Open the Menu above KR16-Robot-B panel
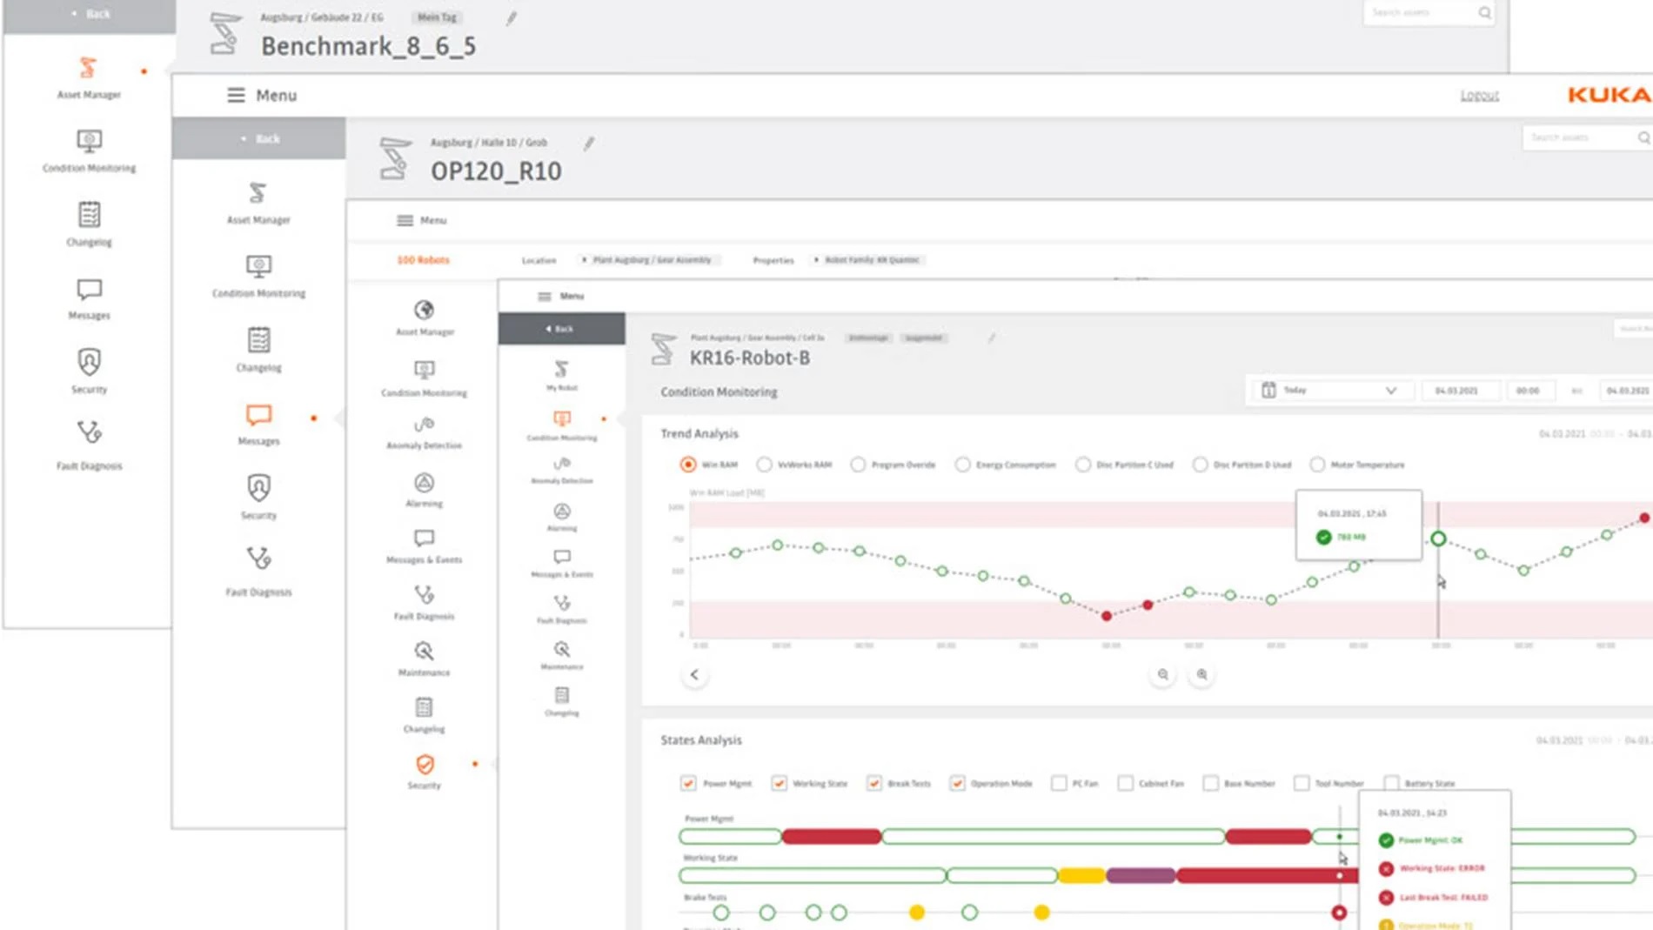This screenshot has width=1653, height=930. (x=562, y=296)
